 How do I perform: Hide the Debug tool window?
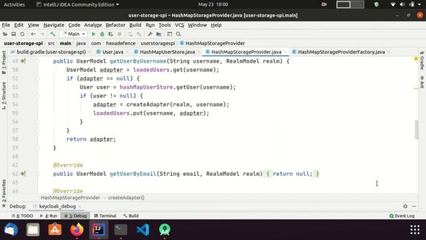414,206
